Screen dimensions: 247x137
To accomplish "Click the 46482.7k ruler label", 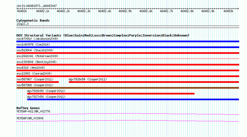I will (167, 11).
